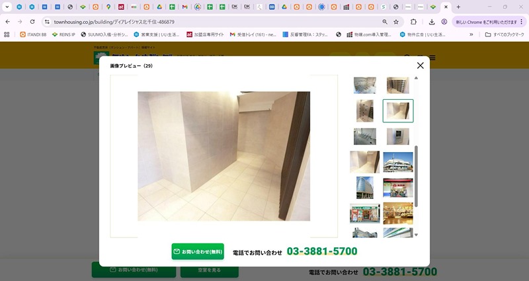Image resolution: width=529 pixels, height=281 pixels.
Task: Switch to the blue '88' icon tab
Action: click(x=272, y=7)
